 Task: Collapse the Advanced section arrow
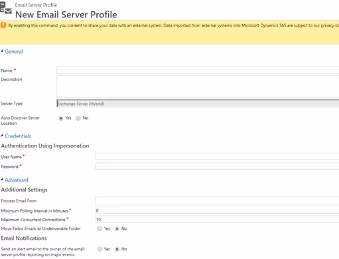[x=2, y=179]
